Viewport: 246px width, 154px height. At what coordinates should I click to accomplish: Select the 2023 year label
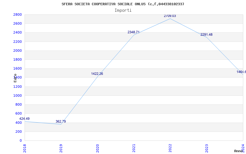(207, 148)
